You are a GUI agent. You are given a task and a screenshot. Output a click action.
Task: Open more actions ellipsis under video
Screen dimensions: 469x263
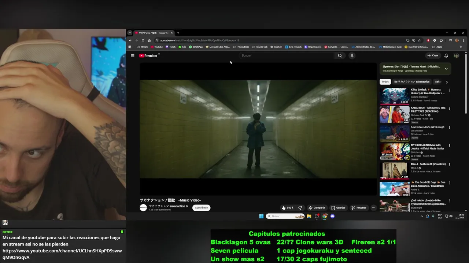pos(373,207)
